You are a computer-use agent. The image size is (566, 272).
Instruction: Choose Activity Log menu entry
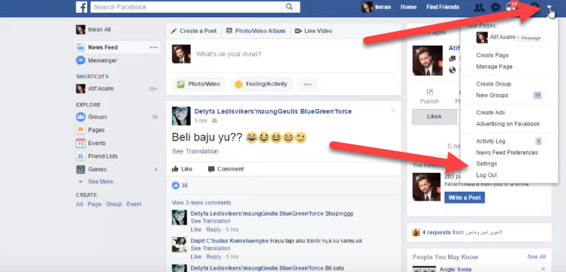491,141
